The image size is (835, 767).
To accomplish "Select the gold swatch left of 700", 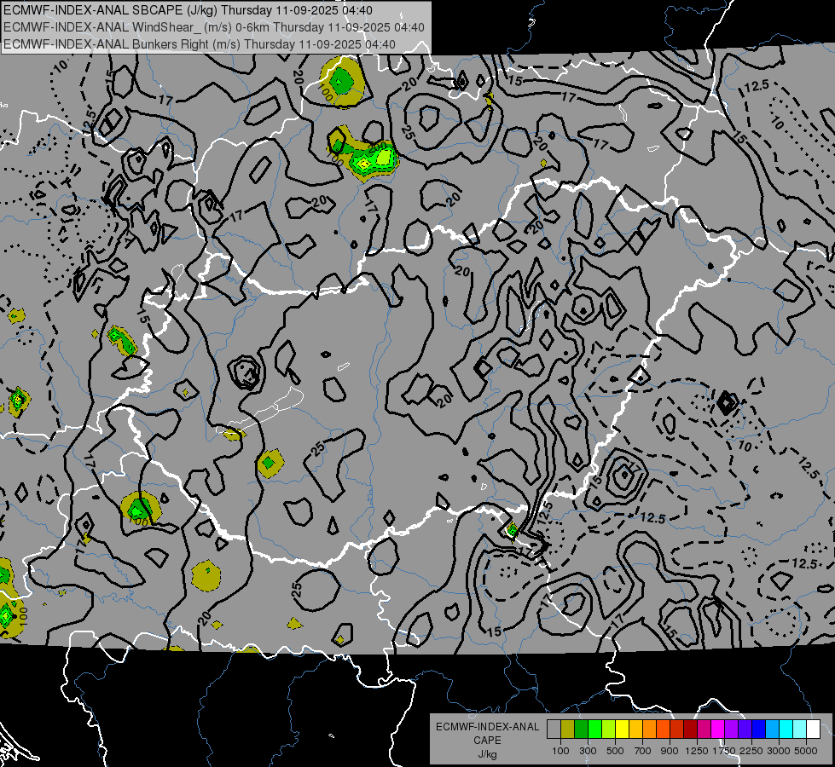I will coord(635,730).
